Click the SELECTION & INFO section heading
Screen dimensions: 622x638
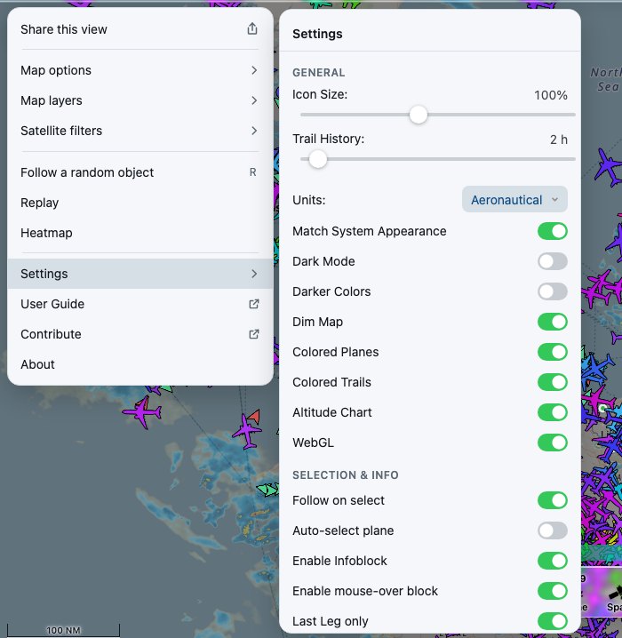coord(346,475)
